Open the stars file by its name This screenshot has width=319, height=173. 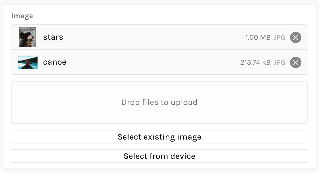point(53,37)
